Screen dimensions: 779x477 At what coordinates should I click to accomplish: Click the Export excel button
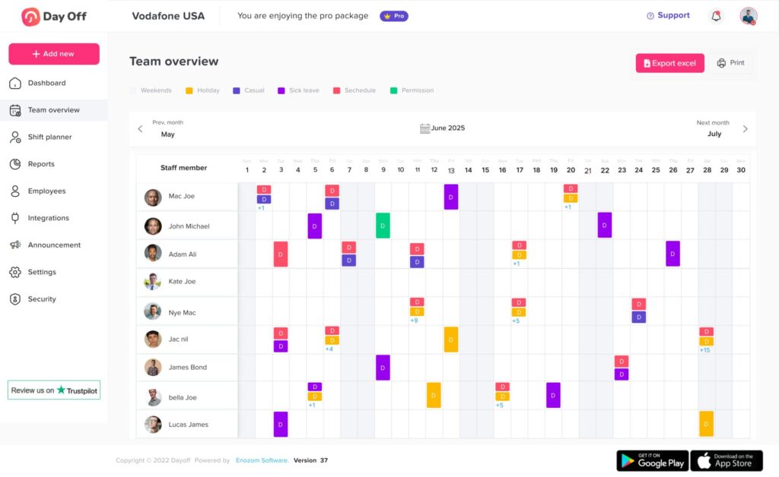click(669, 63)
